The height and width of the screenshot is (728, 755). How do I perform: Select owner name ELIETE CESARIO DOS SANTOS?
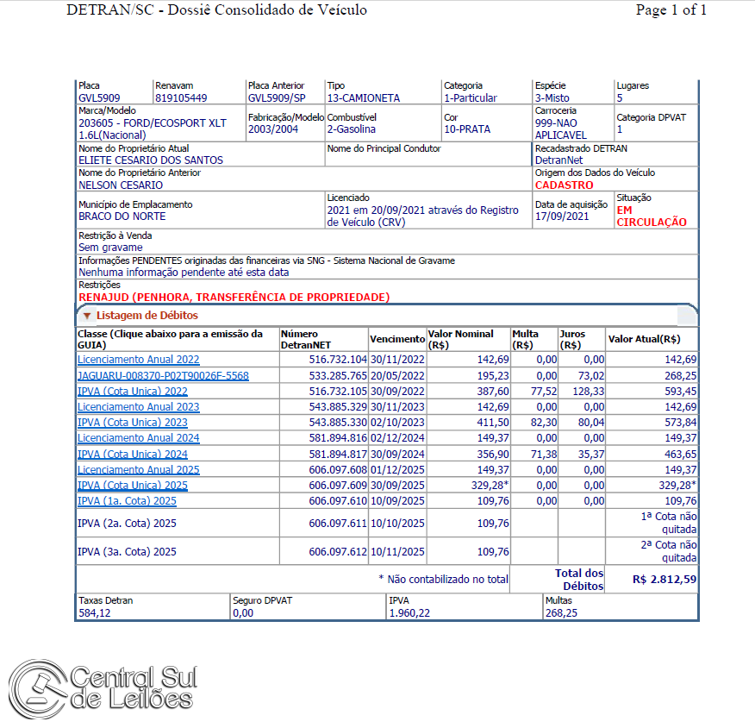pyautogui.click(x=151, y=160)
